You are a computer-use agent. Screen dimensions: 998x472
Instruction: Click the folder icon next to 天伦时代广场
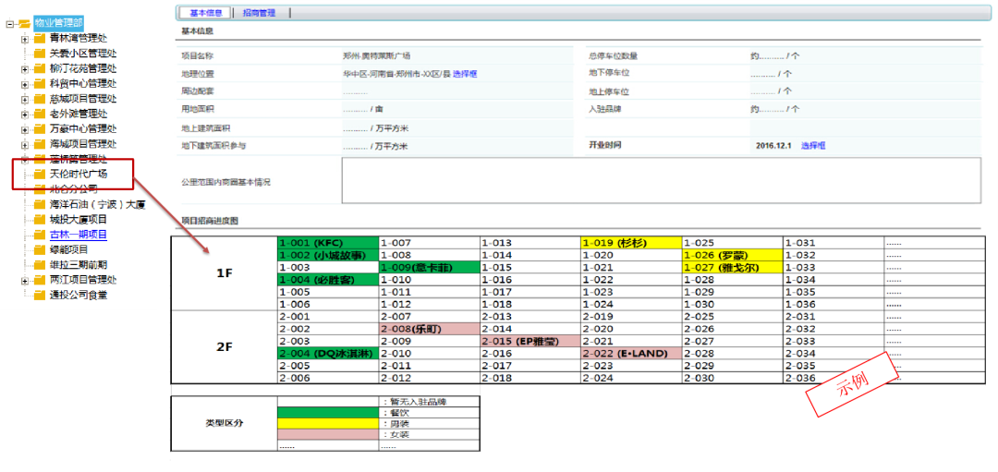[40, 174]
